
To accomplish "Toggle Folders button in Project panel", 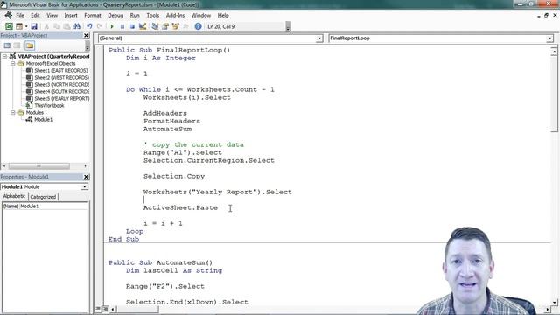I will 30,45.
